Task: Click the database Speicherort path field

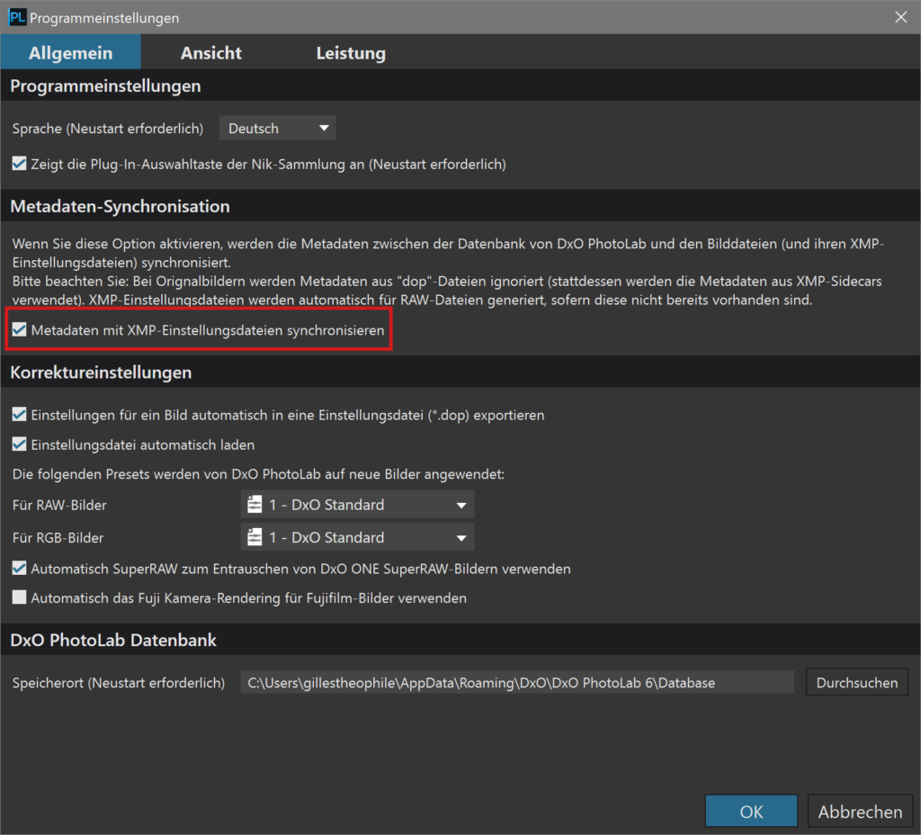Action: (x=517, y=682)
